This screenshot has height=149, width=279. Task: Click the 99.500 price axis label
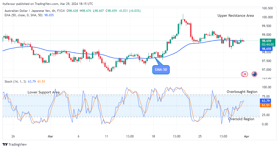267,26
